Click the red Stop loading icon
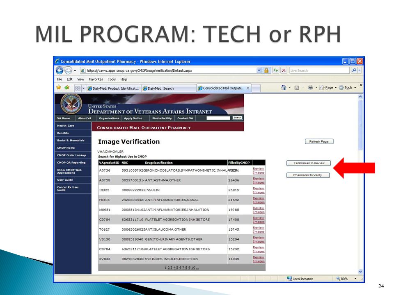The image size is (394, 295). point(284,70)
